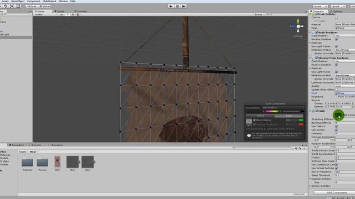355x199 pixels.
Task: Open the Component menu
Action: (33, 1)
